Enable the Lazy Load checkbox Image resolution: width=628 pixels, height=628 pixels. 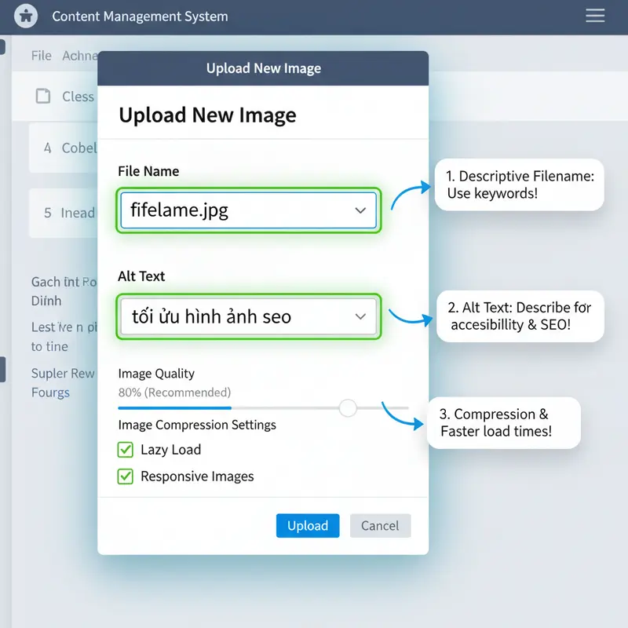point(126,450)
